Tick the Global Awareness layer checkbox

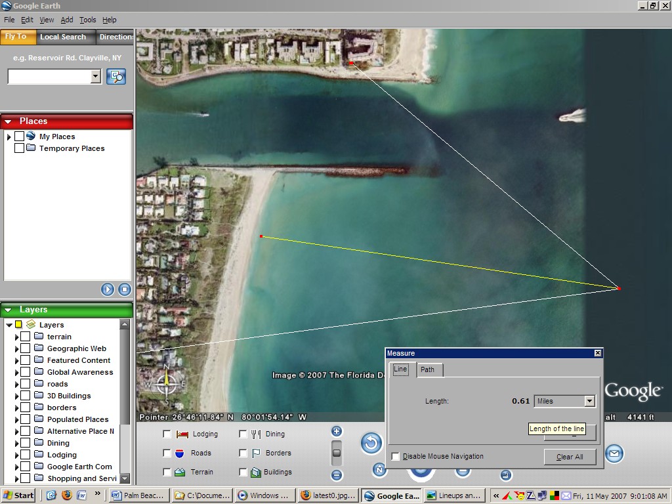point(26,372)
